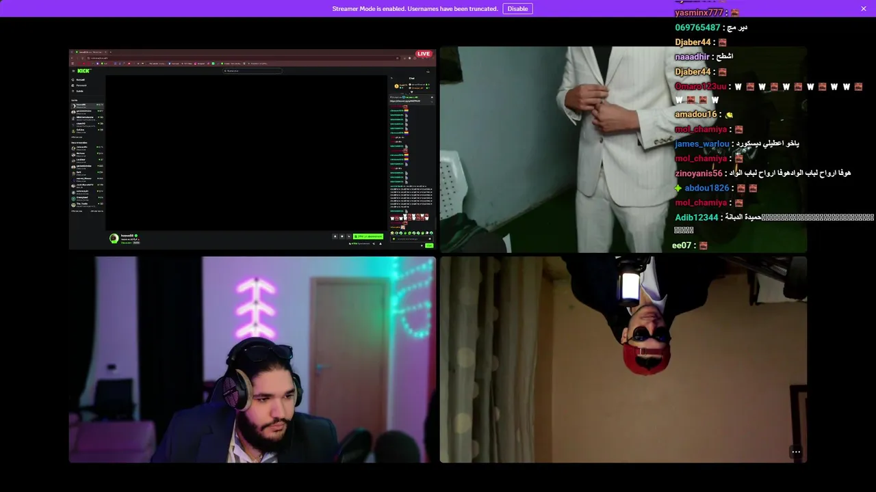Image resolution: width=876 pixels, height=492 pixels.
Task: Select the screen-share video panel
Action: pyautogui.click(x=252, y=150)
